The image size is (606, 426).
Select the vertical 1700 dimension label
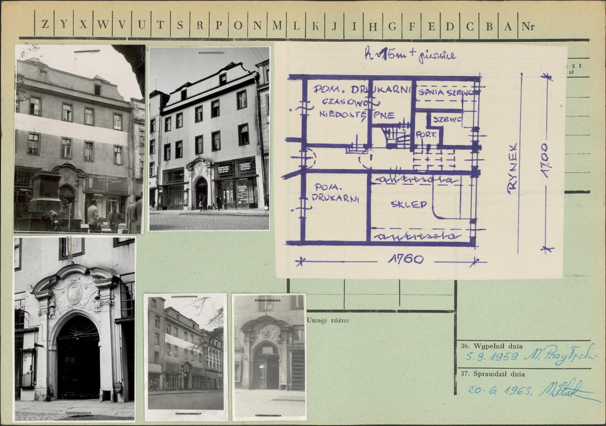coord(545,160)
